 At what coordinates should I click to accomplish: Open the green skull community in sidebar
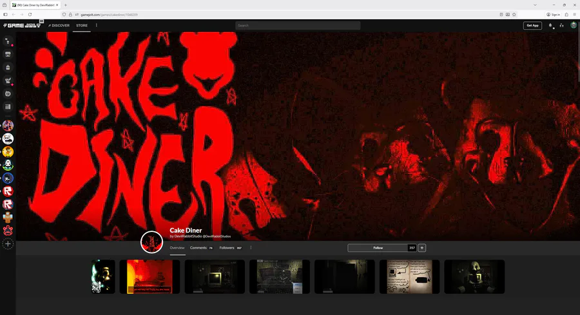coord(8,165)
